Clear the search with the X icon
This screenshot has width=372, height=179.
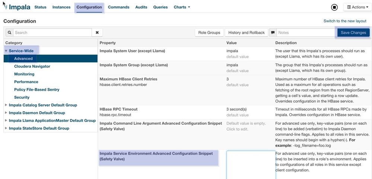[97, 33]
